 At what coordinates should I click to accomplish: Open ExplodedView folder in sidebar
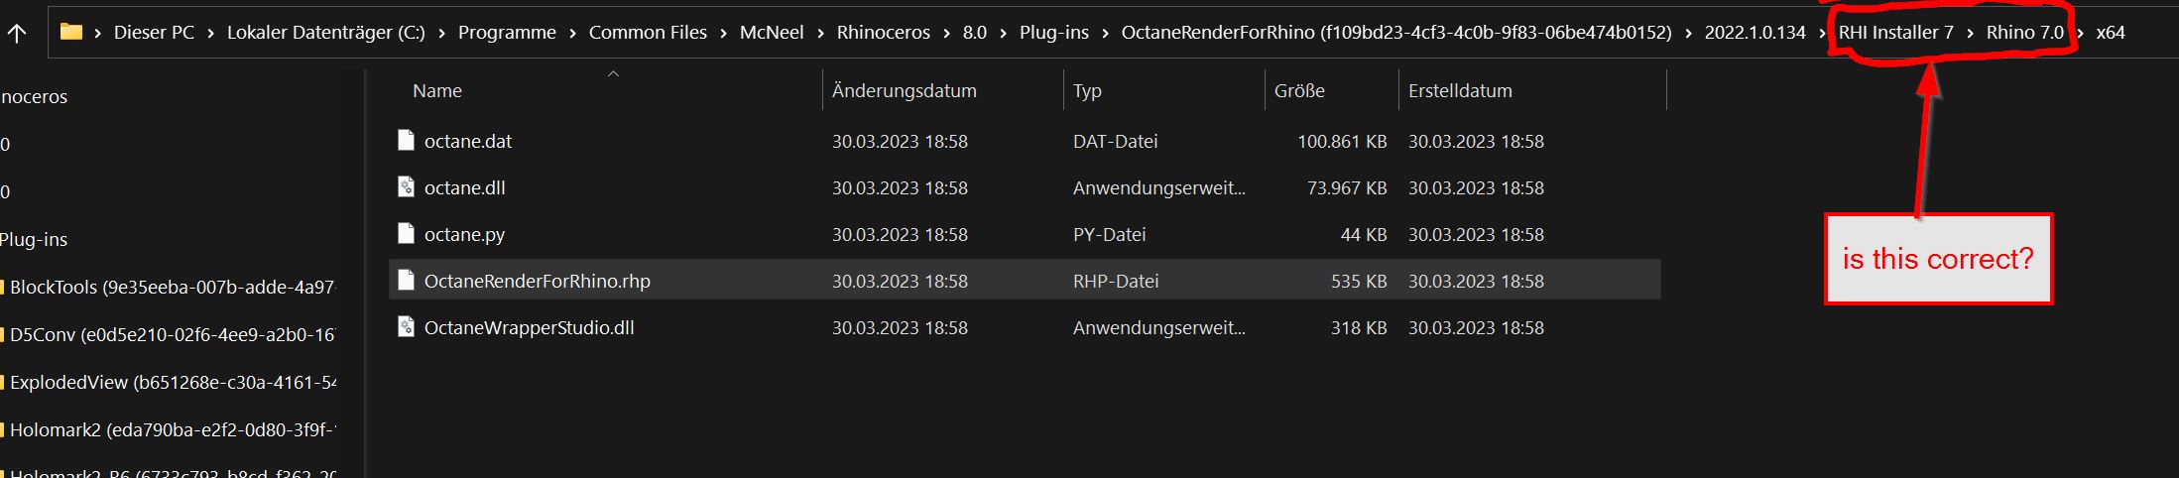click(x=171, y=383)
